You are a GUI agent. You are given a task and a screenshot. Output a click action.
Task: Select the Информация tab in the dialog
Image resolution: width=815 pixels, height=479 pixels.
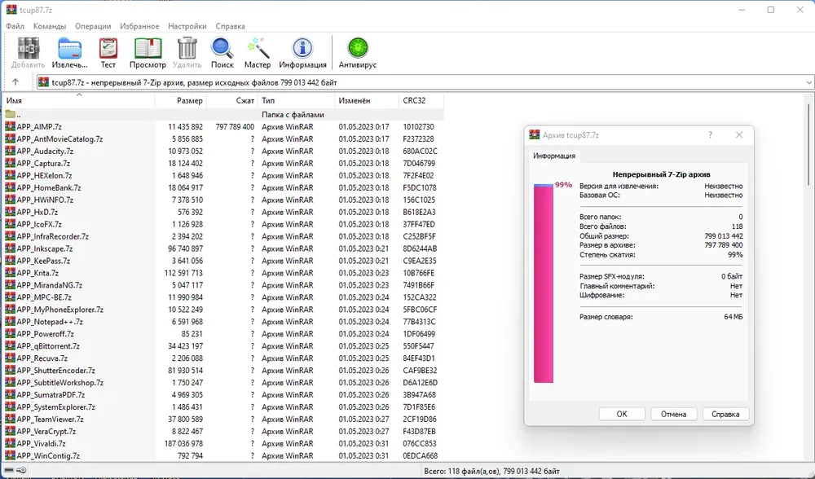[x=554, y=156]
